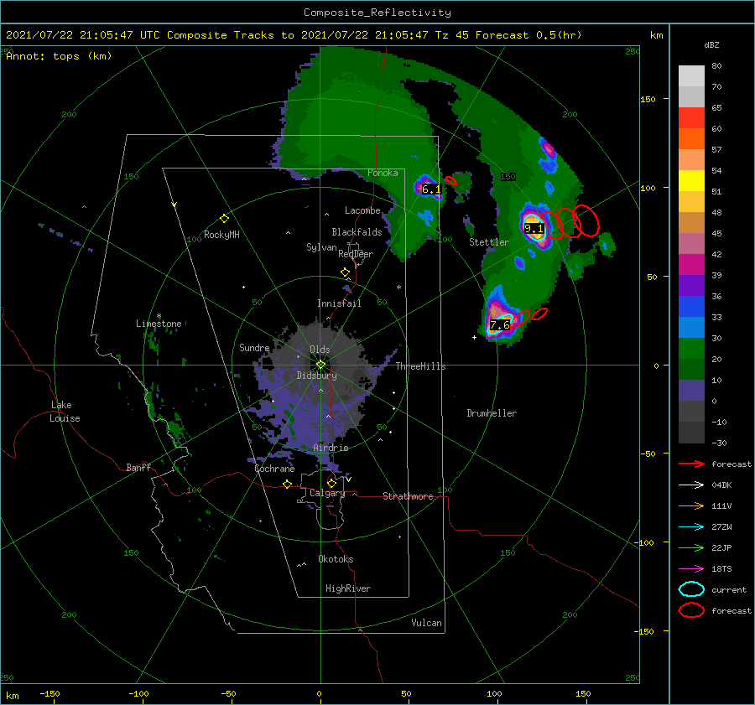The width and height of the screenshot is (755, 705).
Task: Pick the magenta 18TS arrow legend entry
Action: coord(691,569)
